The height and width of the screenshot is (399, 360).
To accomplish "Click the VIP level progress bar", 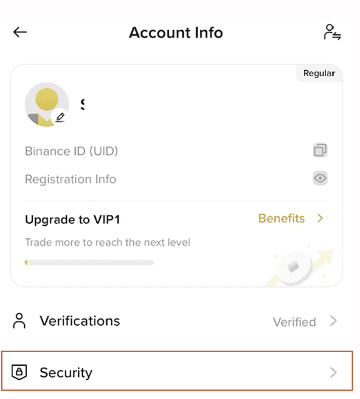I will pyautogui.click(x=89, y=263).
